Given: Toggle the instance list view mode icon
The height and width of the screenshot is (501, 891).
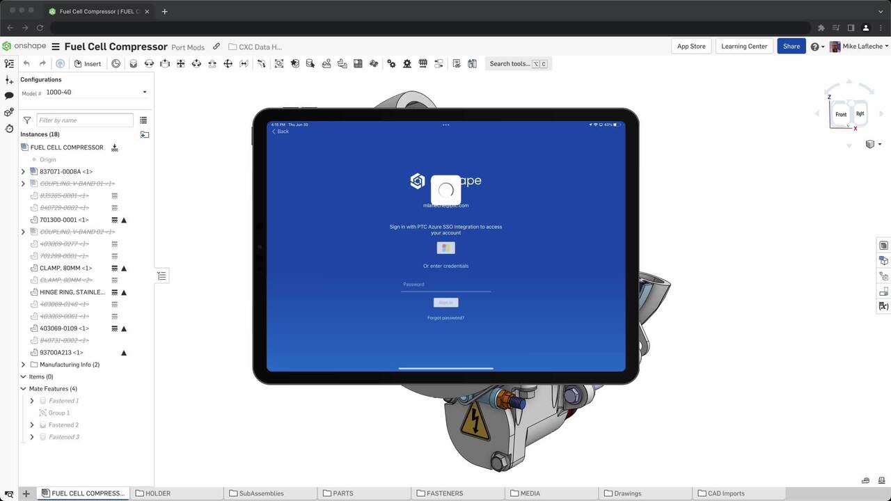Looking at the screenshot, I should pos(143,120).
